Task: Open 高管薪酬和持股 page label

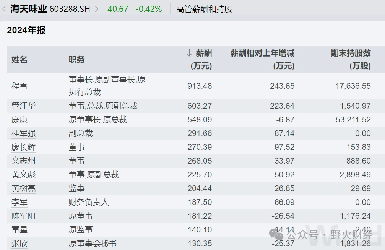Action: (204, 9)
